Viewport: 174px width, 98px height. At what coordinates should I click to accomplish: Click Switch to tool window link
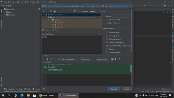tap(121, 6)
